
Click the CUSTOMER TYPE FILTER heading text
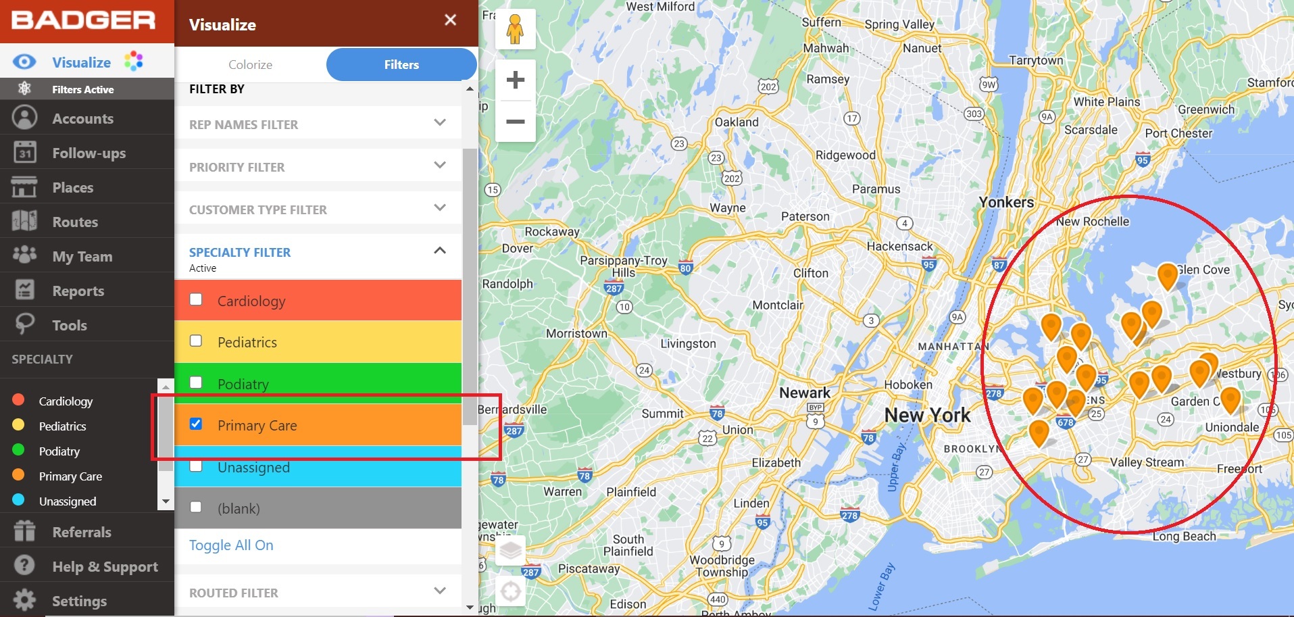(258, 209)
